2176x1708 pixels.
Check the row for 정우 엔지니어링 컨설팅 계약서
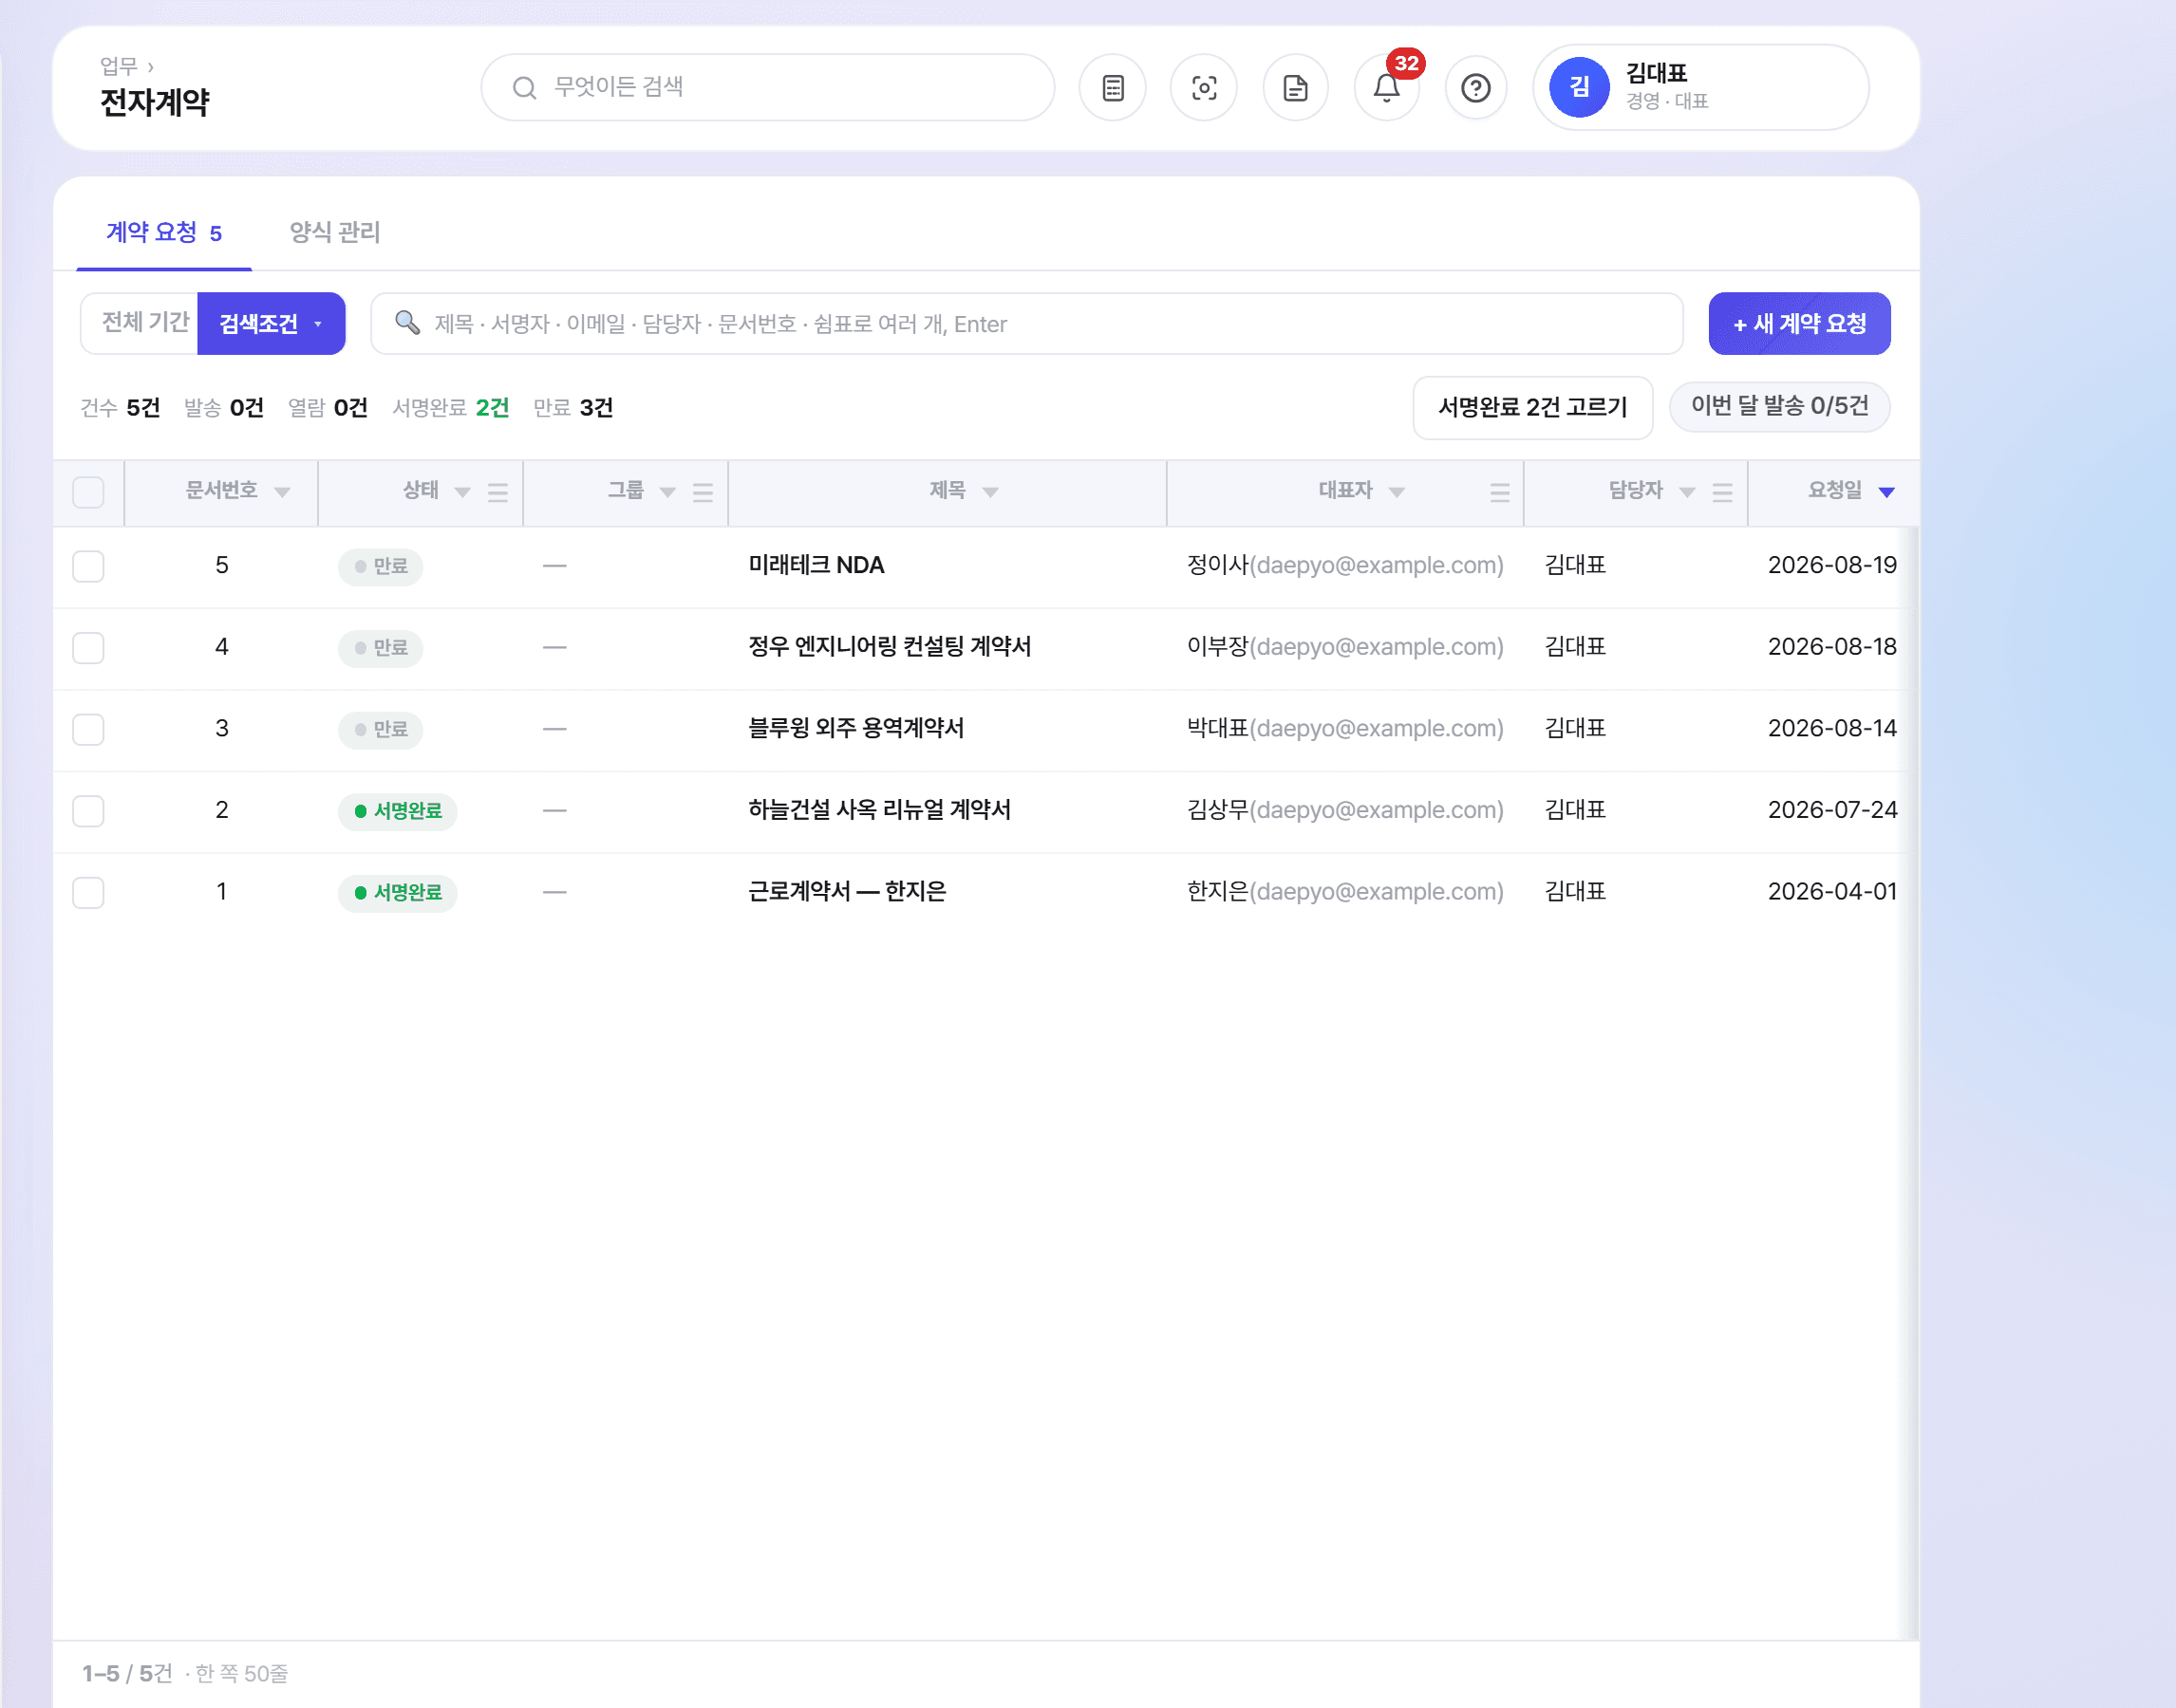pos(88,648)
